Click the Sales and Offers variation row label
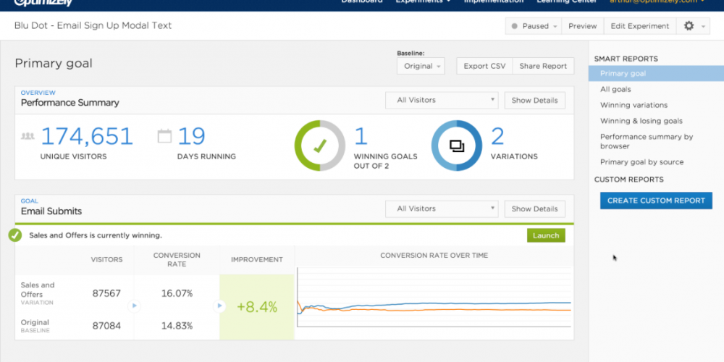724x362 pixels. coord(38,293)
